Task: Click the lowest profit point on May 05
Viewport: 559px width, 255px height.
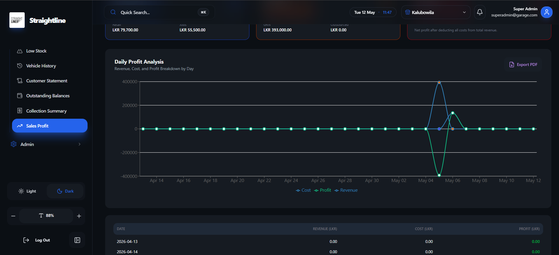Action: (x=439, y=175)
